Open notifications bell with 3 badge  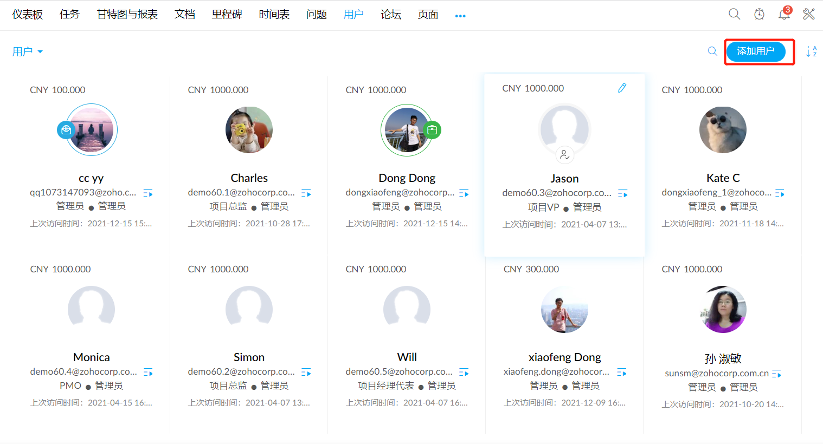tap(784, 14)
